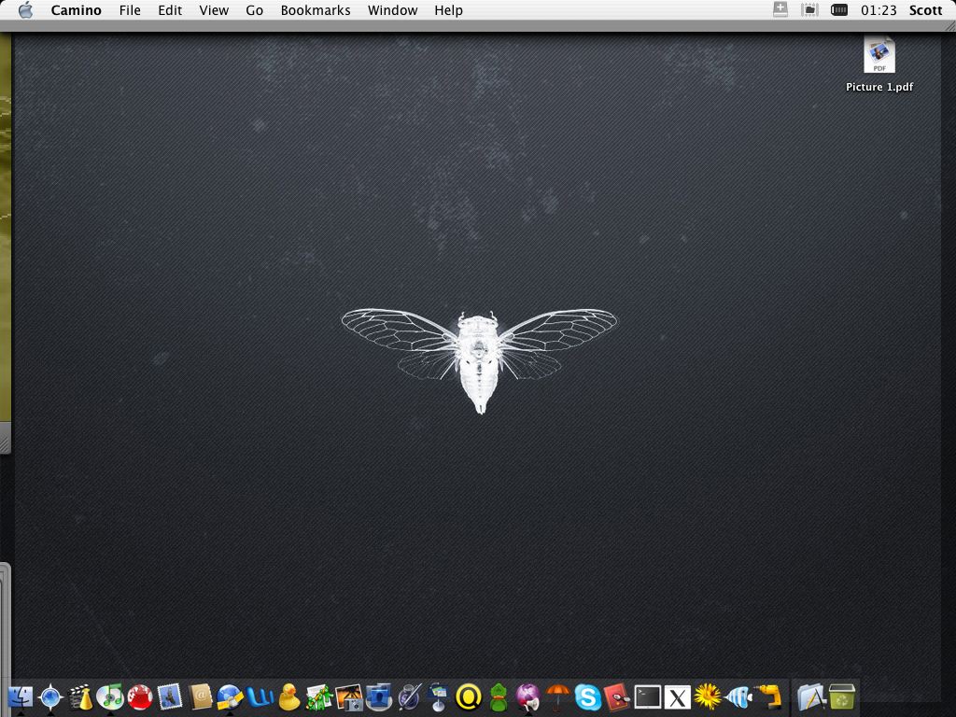Open the Applications folder in Dock

click(811, 696)
